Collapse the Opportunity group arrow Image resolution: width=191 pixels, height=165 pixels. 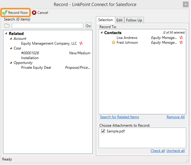tap(11, 63)
